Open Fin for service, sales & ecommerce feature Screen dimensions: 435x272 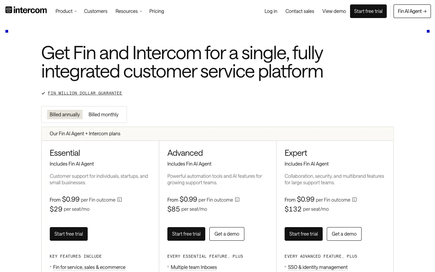[89, 267]
